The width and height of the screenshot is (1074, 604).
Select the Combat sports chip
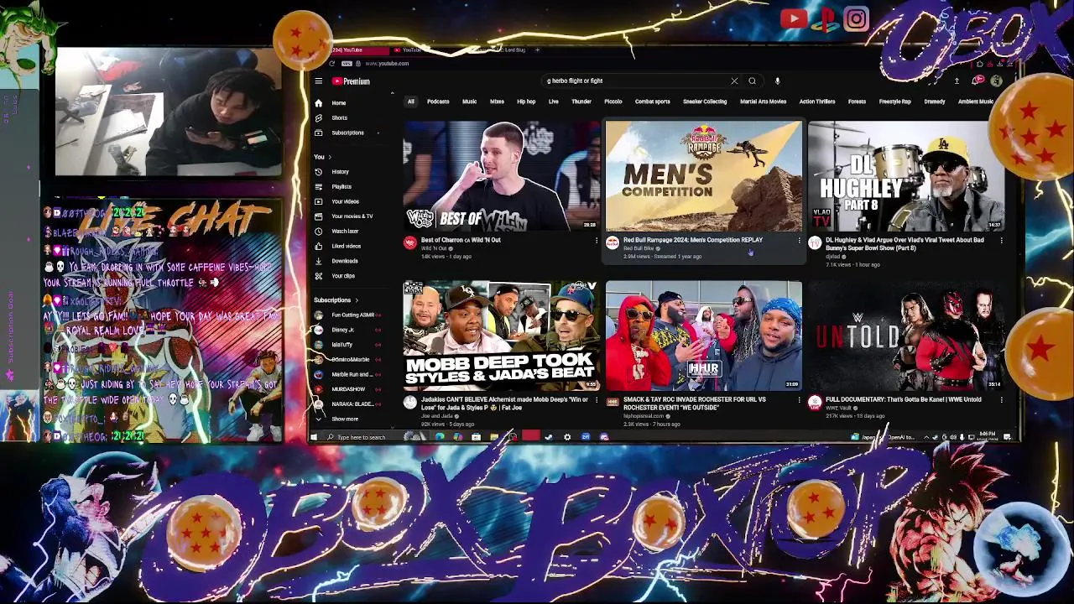pos(652,102)
